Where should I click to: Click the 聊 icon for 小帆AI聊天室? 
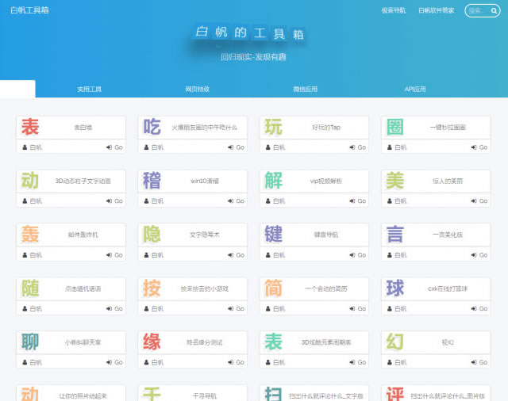[x=30, y=342]
